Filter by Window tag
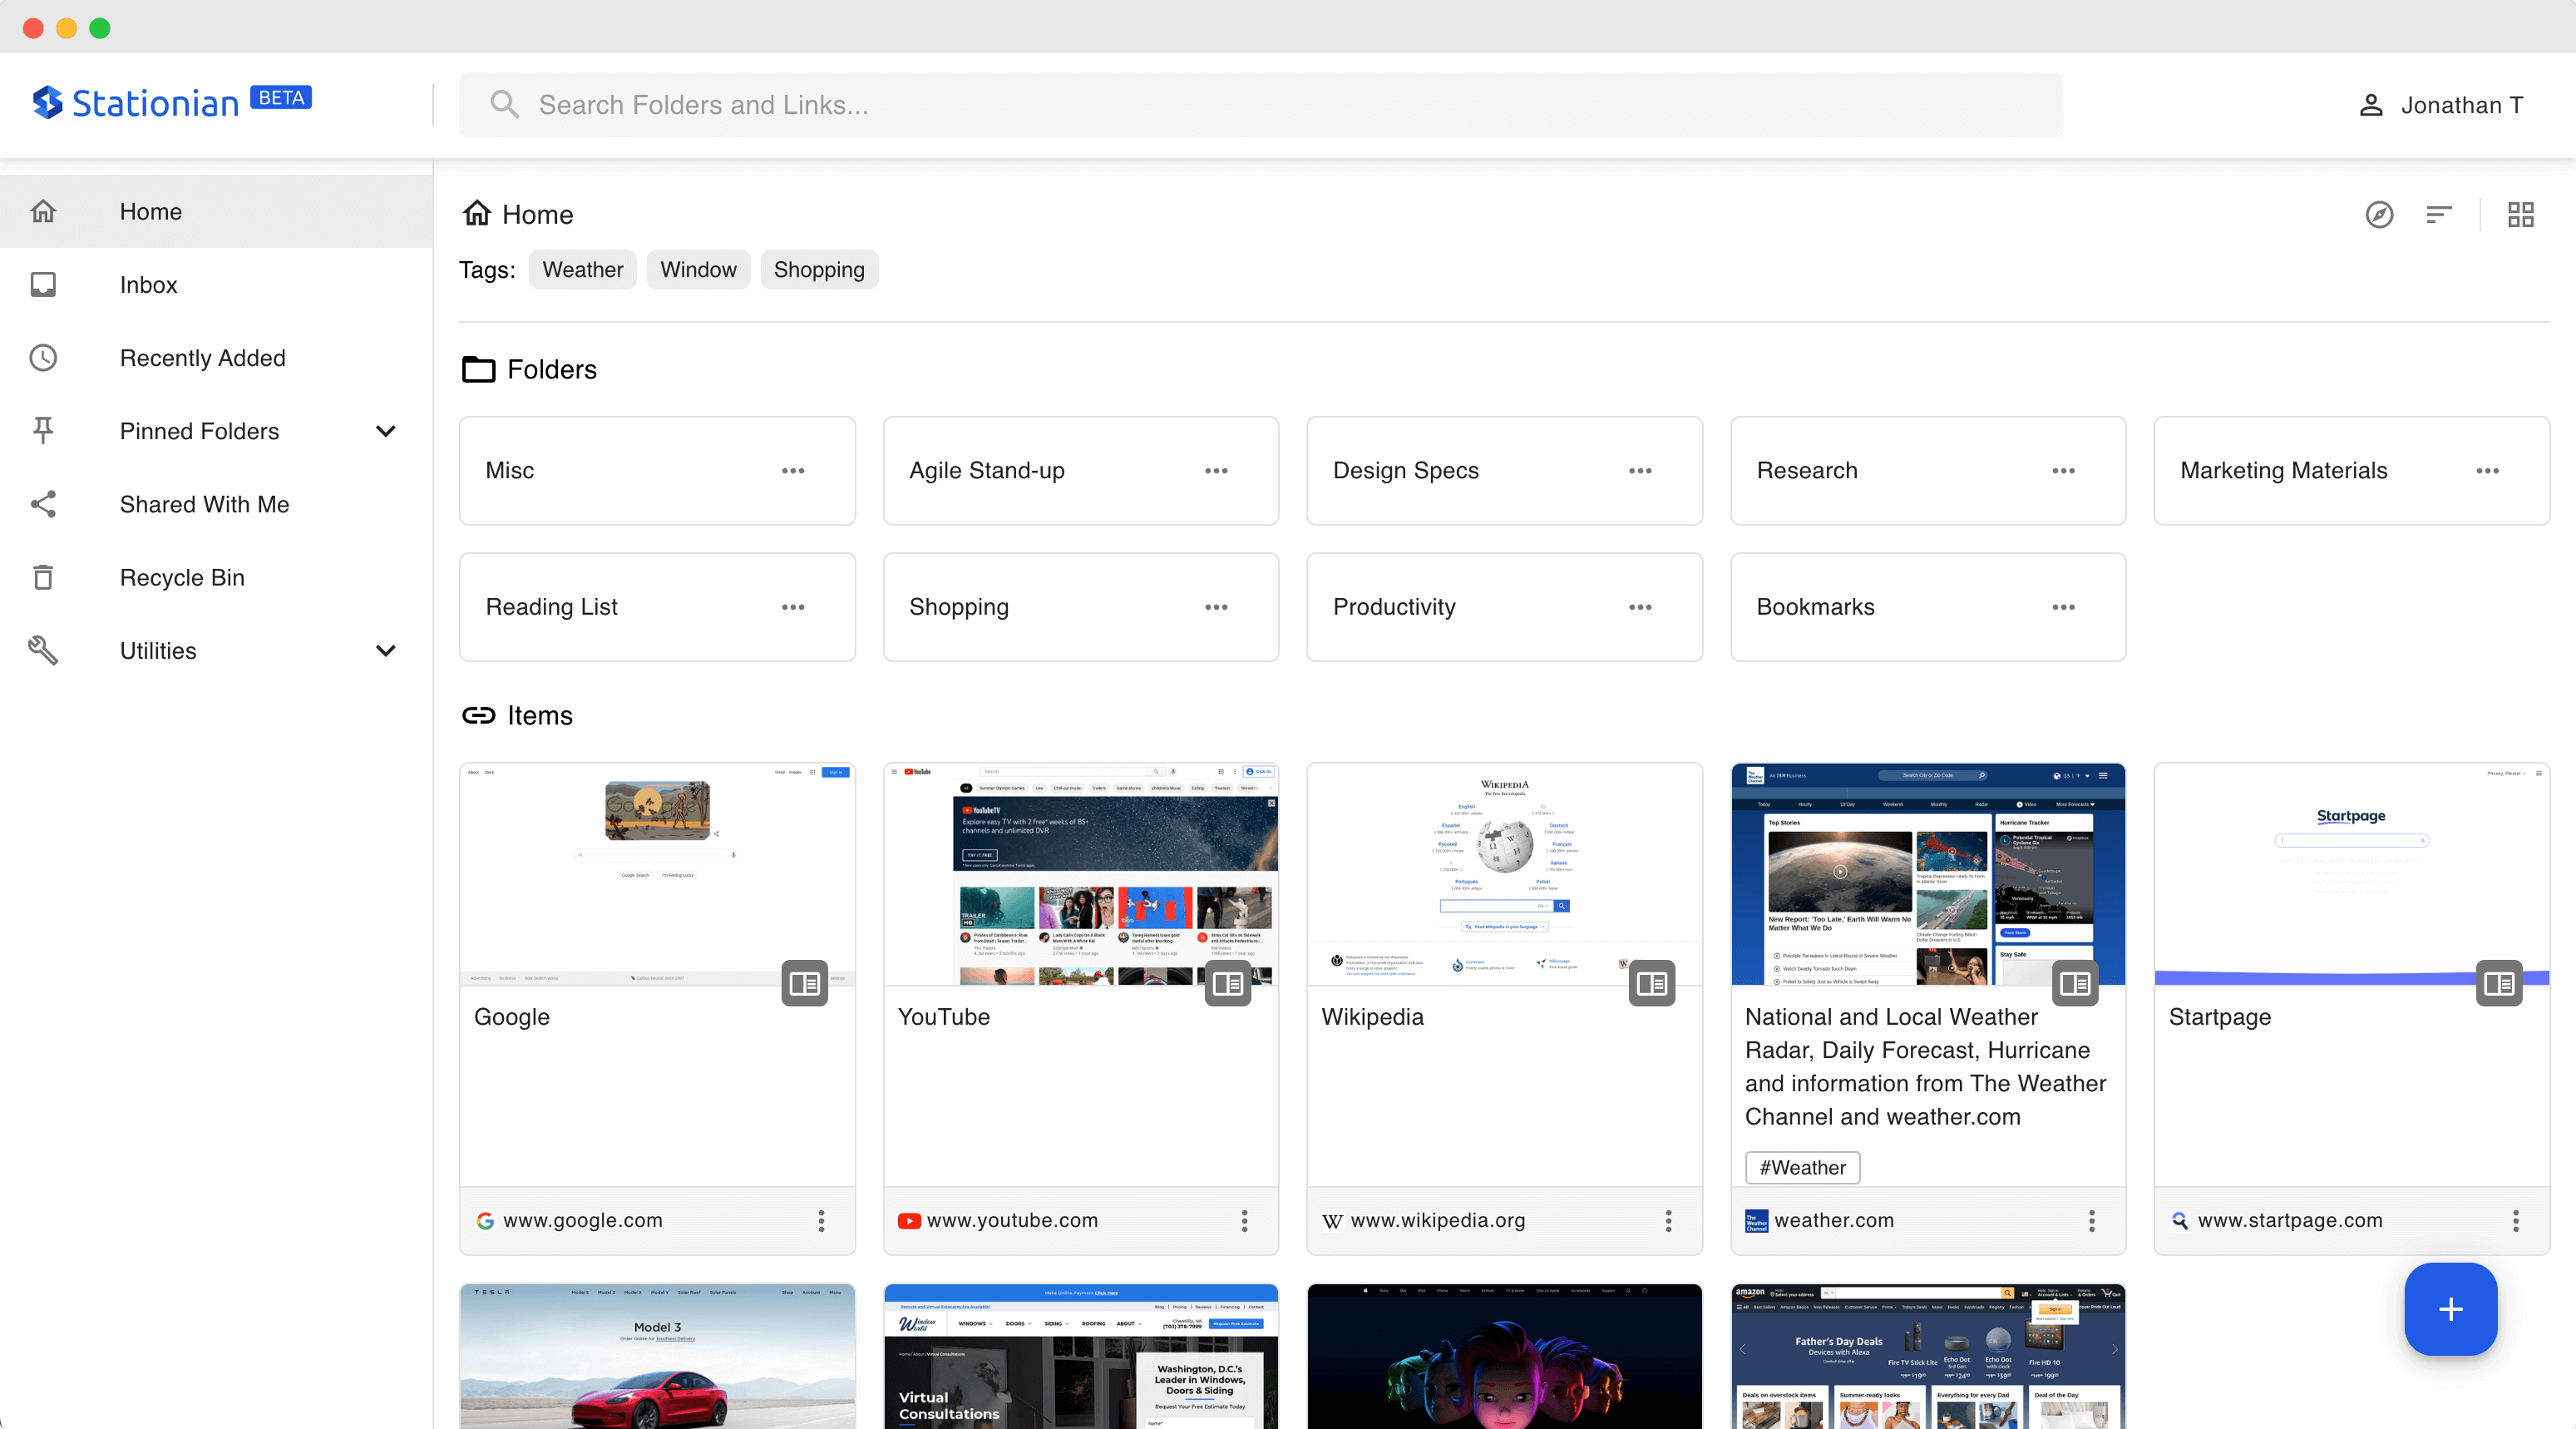 point(698,270)
